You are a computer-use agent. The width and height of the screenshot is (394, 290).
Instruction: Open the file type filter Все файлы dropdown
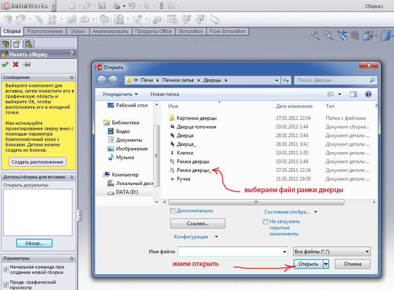[x=331, y=251]
